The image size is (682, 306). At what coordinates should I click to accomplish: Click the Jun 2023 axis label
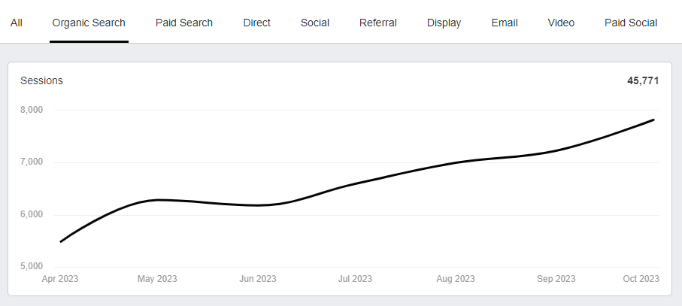point(257,279)
